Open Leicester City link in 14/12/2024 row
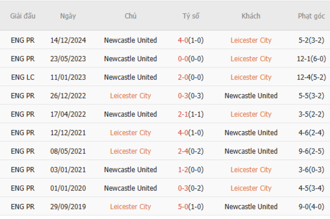Image resolution: width=330 pixels, height=219 pixels. [x=251, y=40]
